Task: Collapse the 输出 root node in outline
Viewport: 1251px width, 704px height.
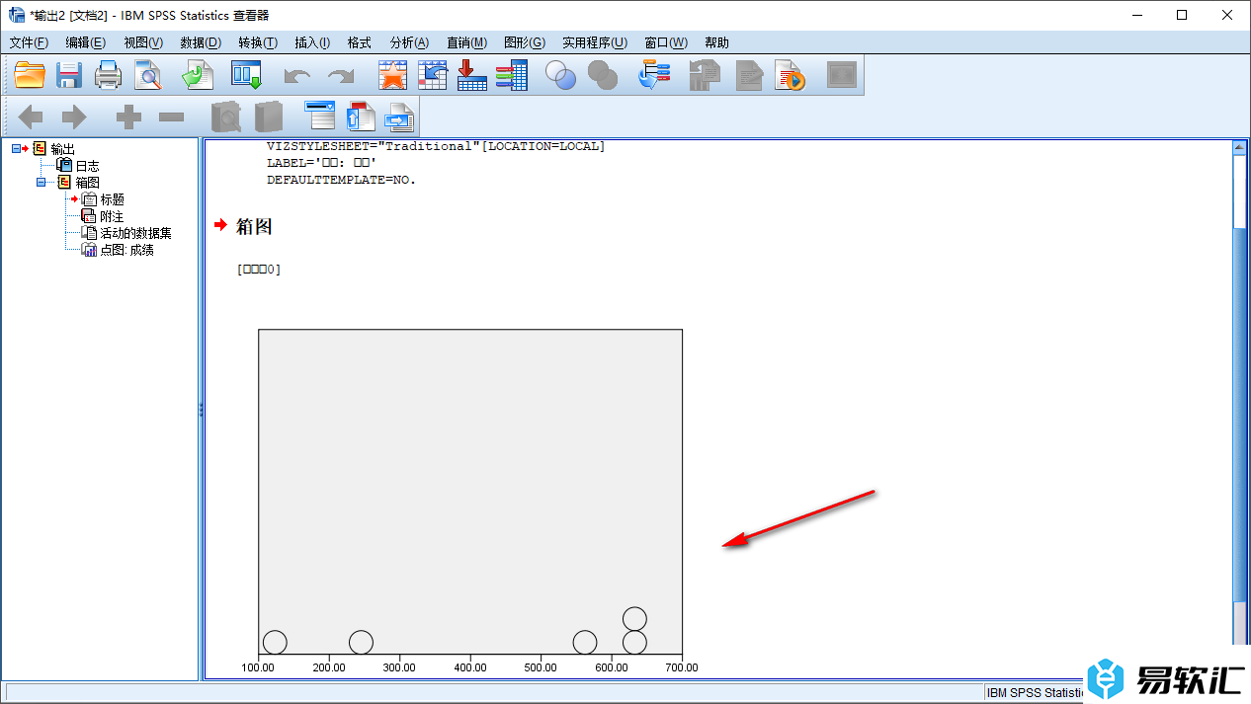Action: pyautogui.click(x=17, y=149)
